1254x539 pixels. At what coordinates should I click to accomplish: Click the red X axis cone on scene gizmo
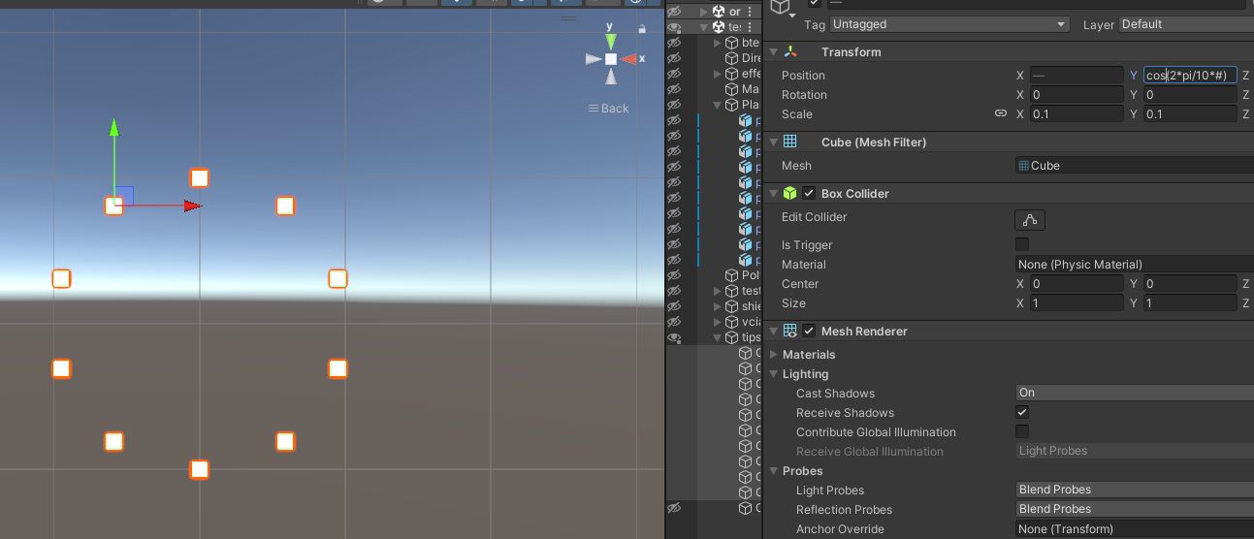point(628,59)
